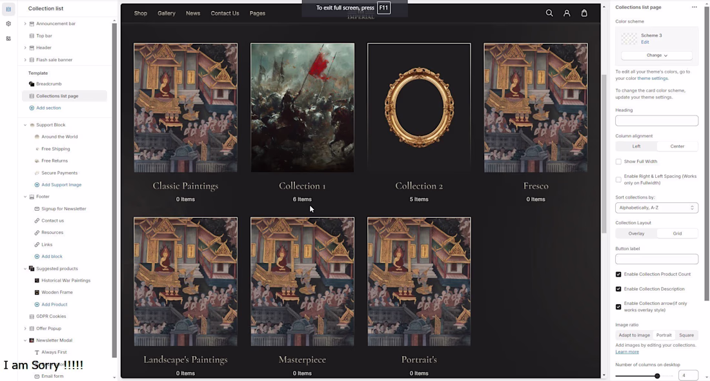Image resolution: width=710 pixels, height=381 pixels.
Task: Click the Button label input field
Action: (x=656, y=259)
